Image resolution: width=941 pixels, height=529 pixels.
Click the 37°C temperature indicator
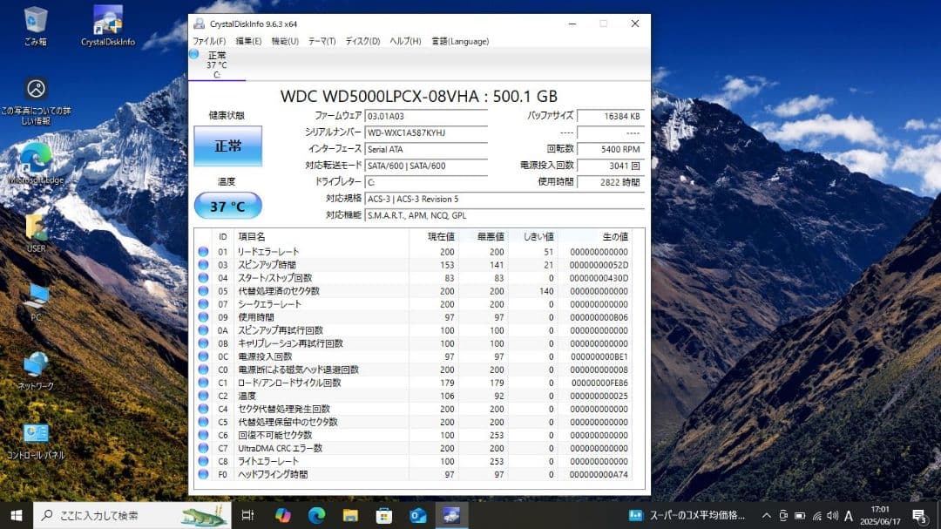pyautogui.click(x=227, y=205)
